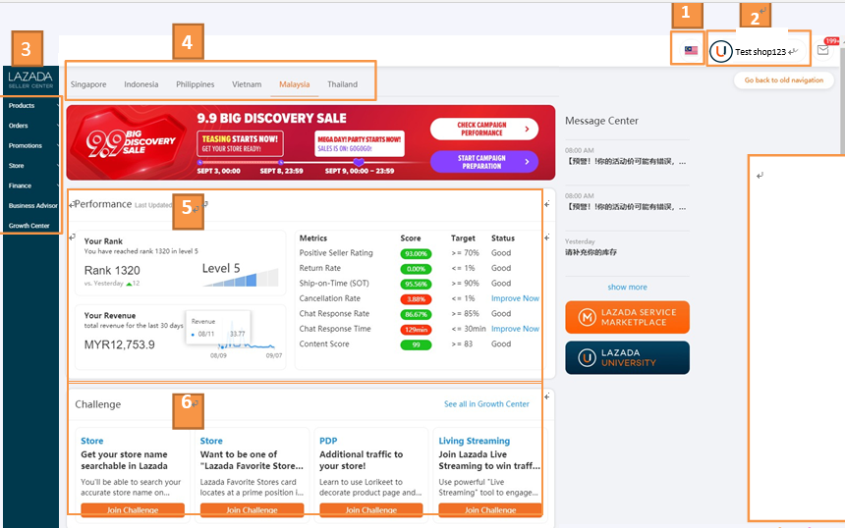This screenshot has height=528, width=845.
Task: Click the MYR12,753.9 revenue value
Action: pyautogui.click(x=120, y=344)
